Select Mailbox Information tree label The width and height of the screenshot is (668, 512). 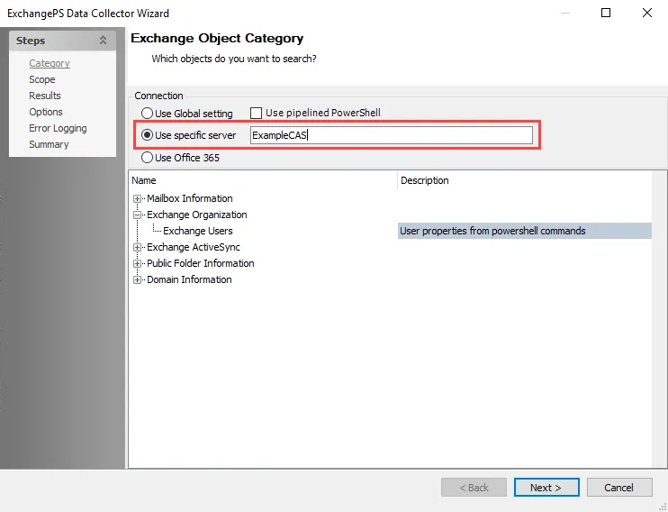point(190,198)
